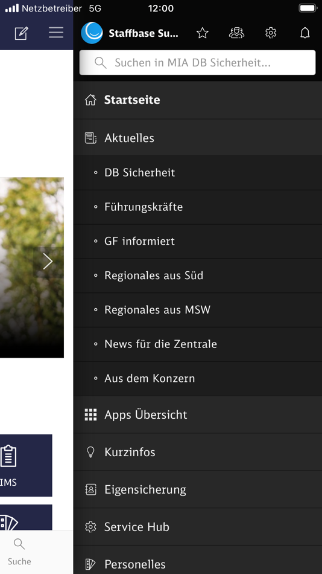Click the Aktuelles newspaper icon
Image resolution: width=322 pixels, height=574 pixels.
point(90,138)
